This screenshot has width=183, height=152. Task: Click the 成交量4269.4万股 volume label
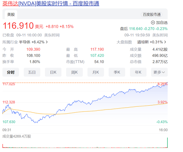coord(17,136)
